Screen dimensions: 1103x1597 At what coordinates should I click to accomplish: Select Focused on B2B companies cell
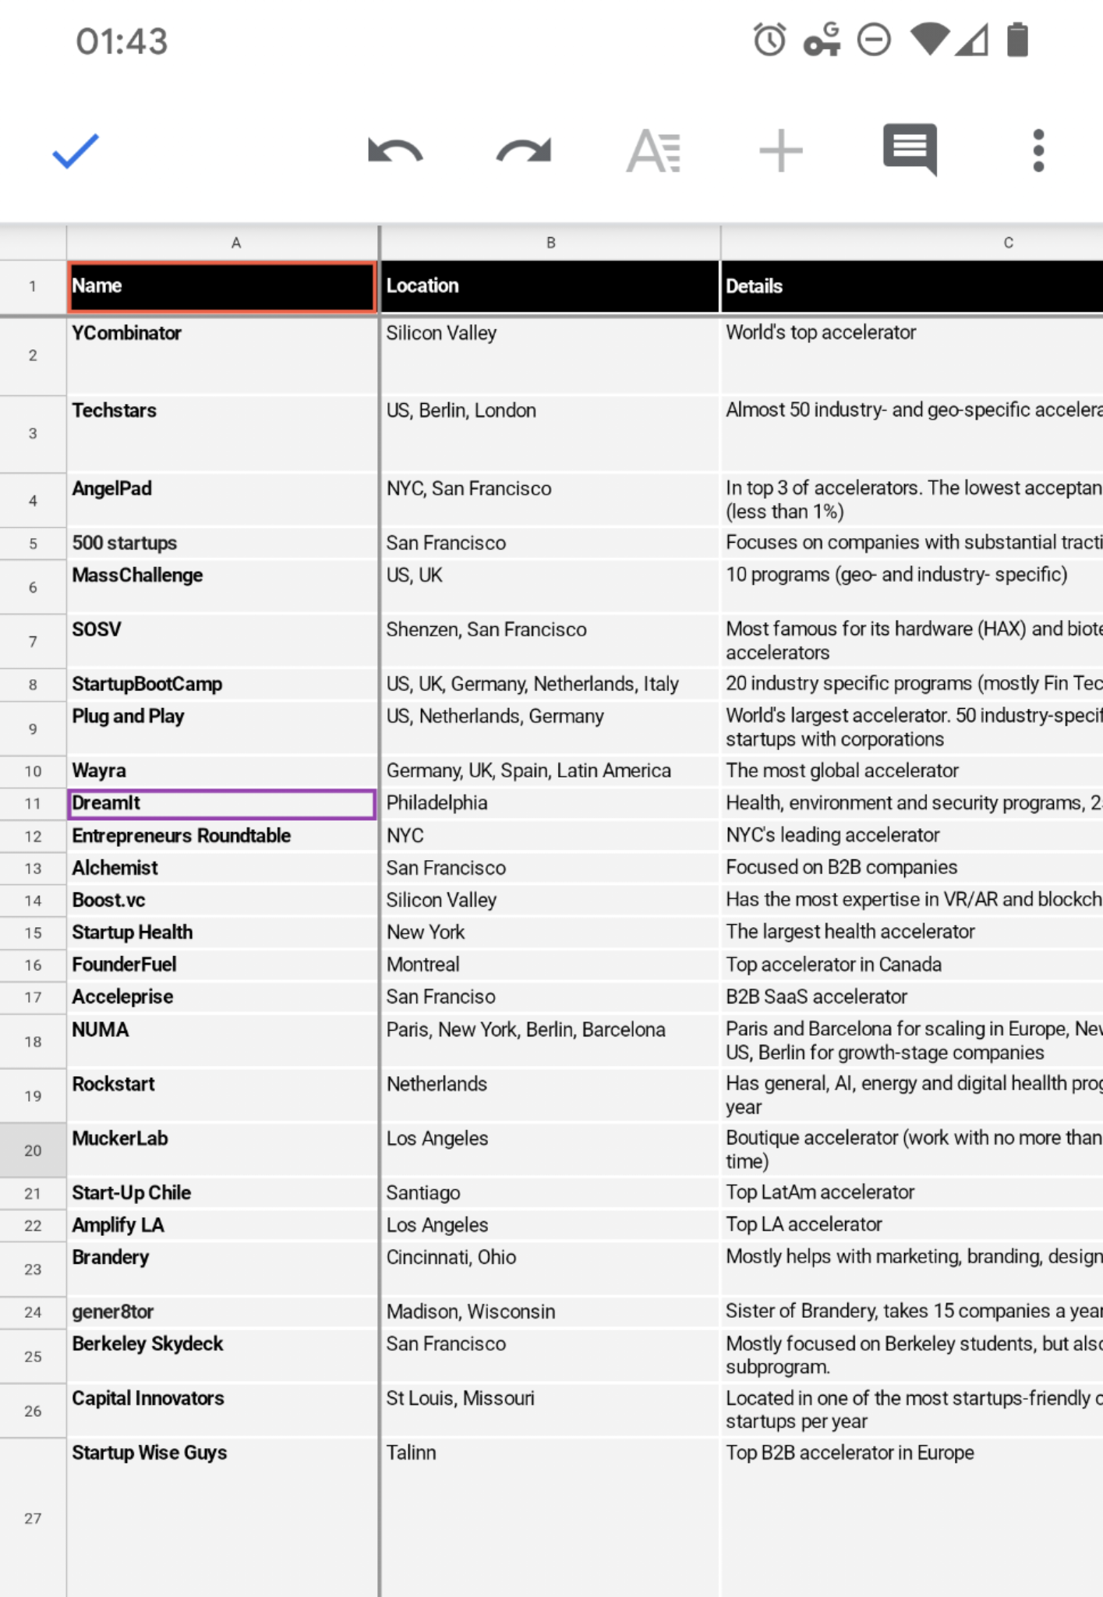[912, 868]
